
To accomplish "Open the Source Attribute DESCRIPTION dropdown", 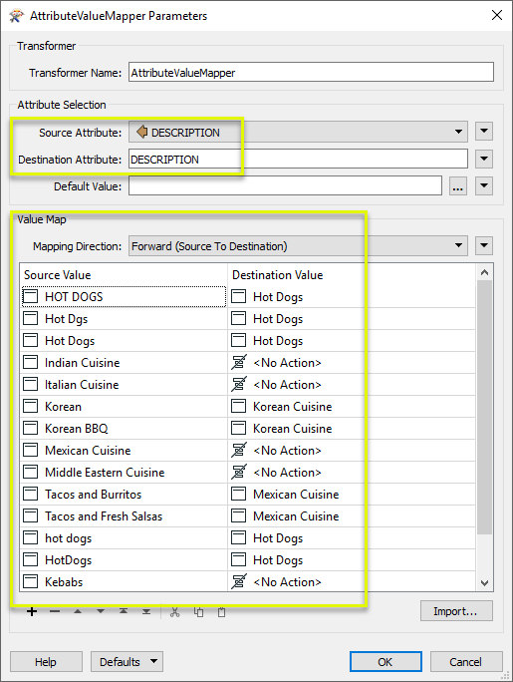I will 458,132.
